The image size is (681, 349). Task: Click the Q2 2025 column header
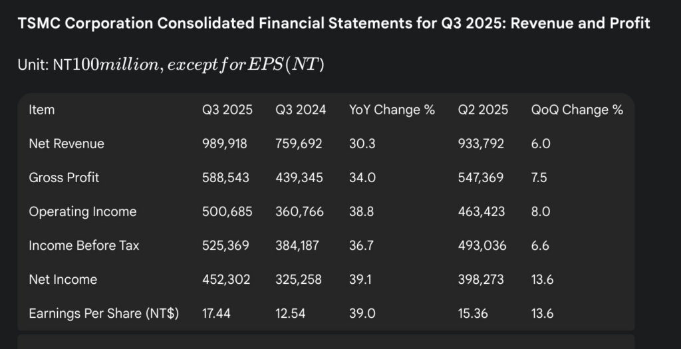(483, 110)
